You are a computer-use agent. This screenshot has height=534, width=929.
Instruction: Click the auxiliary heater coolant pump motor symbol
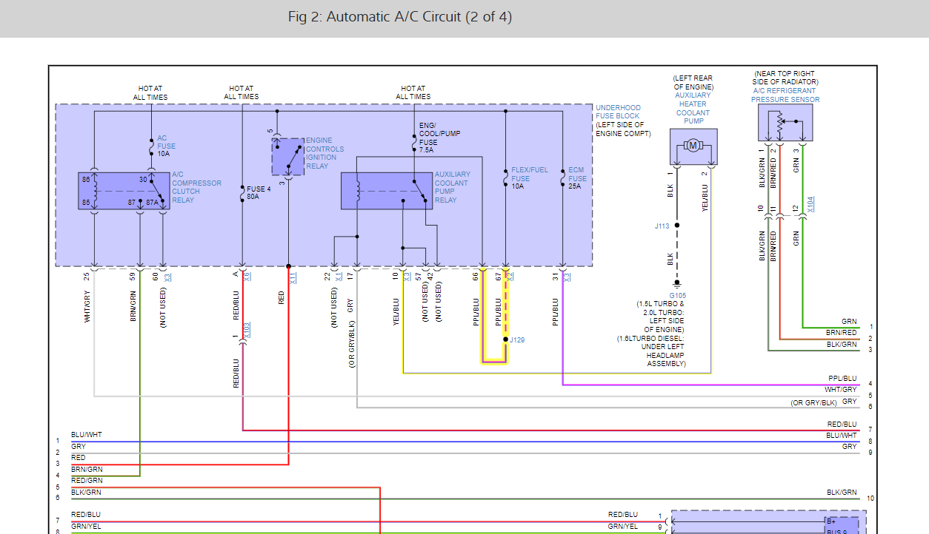693,146
